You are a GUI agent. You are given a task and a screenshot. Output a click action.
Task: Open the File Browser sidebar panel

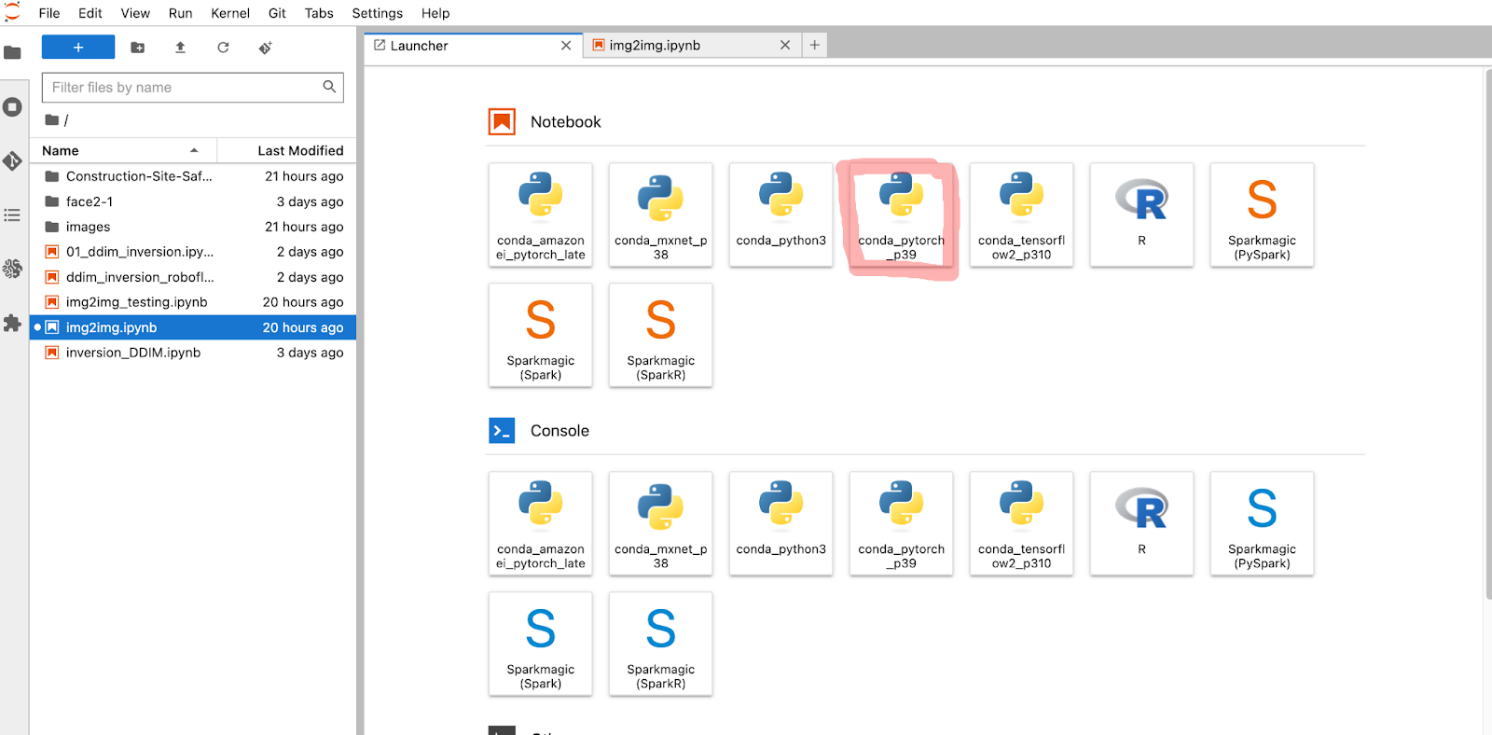(x=12, y=52)
